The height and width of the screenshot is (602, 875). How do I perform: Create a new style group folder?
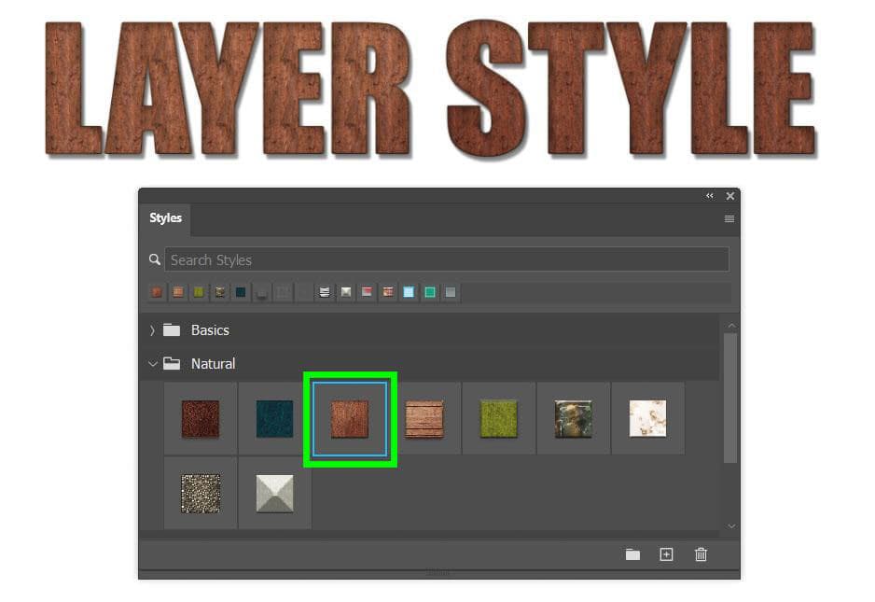point(632,554)
